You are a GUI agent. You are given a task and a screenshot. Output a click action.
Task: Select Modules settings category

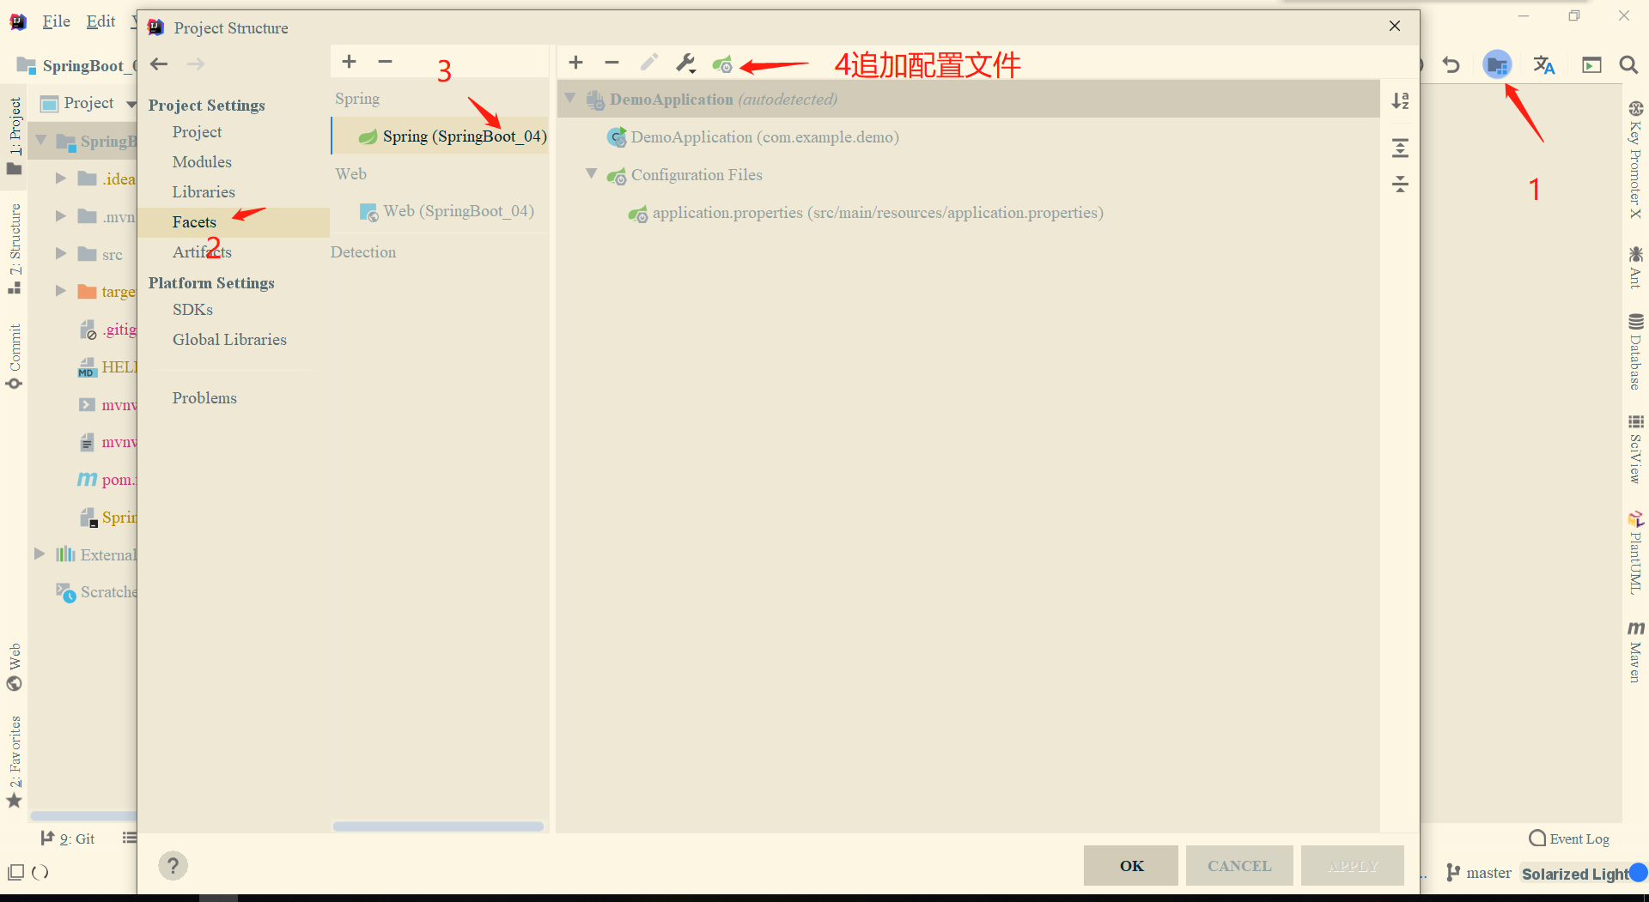pos(202,162)
